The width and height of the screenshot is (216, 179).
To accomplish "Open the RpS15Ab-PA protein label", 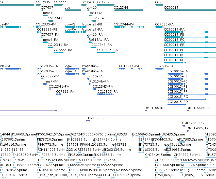I will click(x=99, y=82).
